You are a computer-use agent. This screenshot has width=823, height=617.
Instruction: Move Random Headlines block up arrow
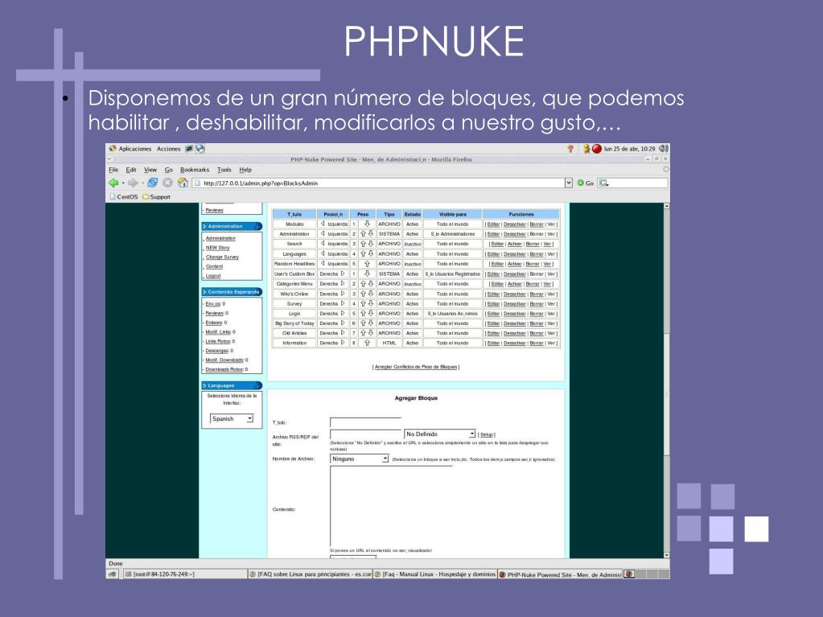pos(367,264)
